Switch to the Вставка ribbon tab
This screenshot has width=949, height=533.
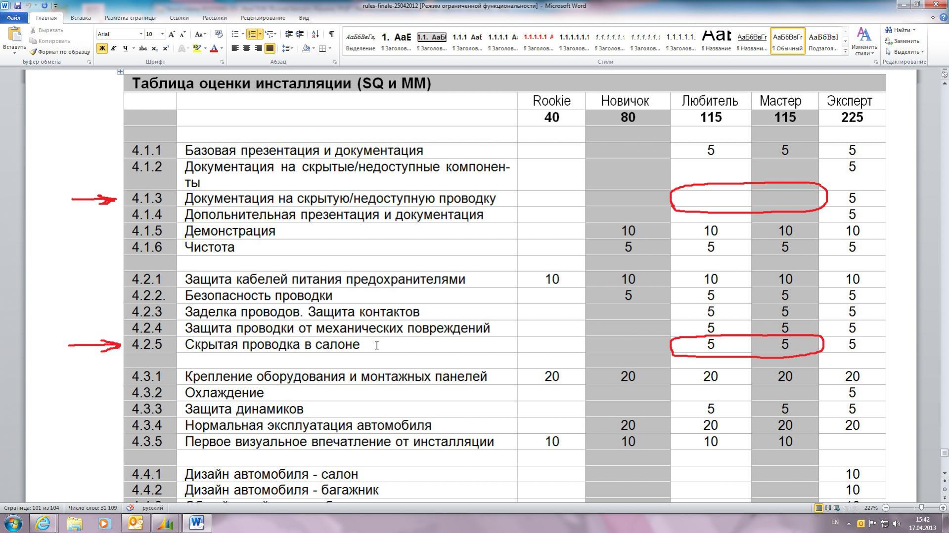(80, 18)
